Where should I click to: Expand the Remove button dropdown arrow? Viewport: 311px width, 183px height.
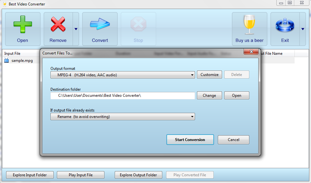76,29
